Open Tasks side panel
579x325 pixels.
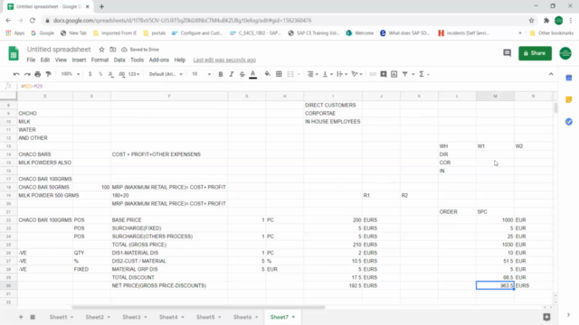[569, 122]
